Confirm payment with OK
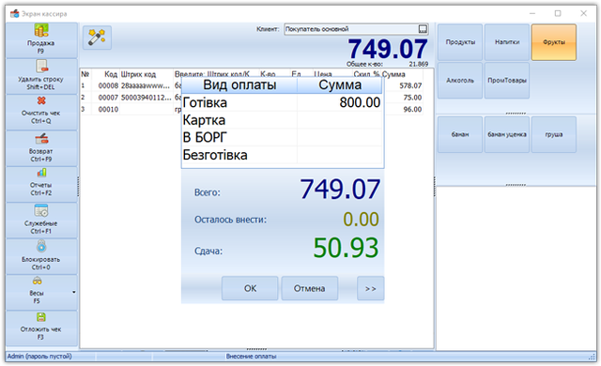This screenshot has width=601, height=366. pyautogui.click(x=250, y=288)
